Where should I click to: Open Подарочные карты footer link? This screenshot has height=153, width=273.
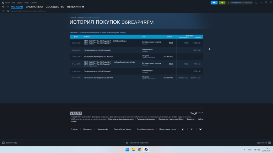tap(167, 129)
